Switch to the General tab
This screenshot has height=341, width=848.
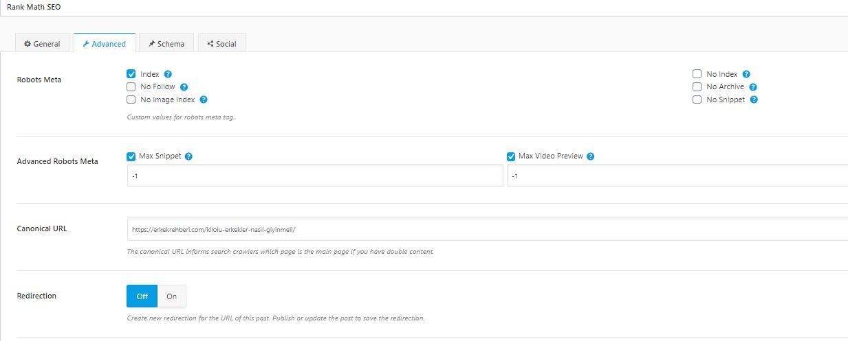click(x=42, y=44)
